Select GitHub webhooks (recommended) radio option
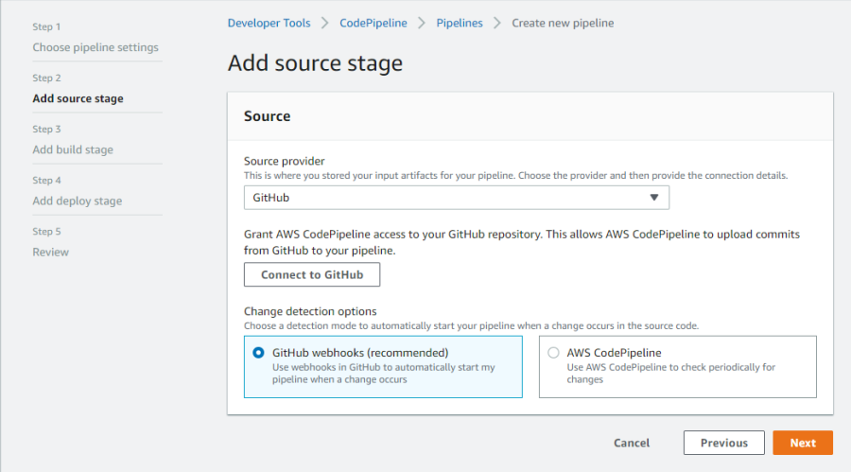851x472 pixels. point(258,353)
